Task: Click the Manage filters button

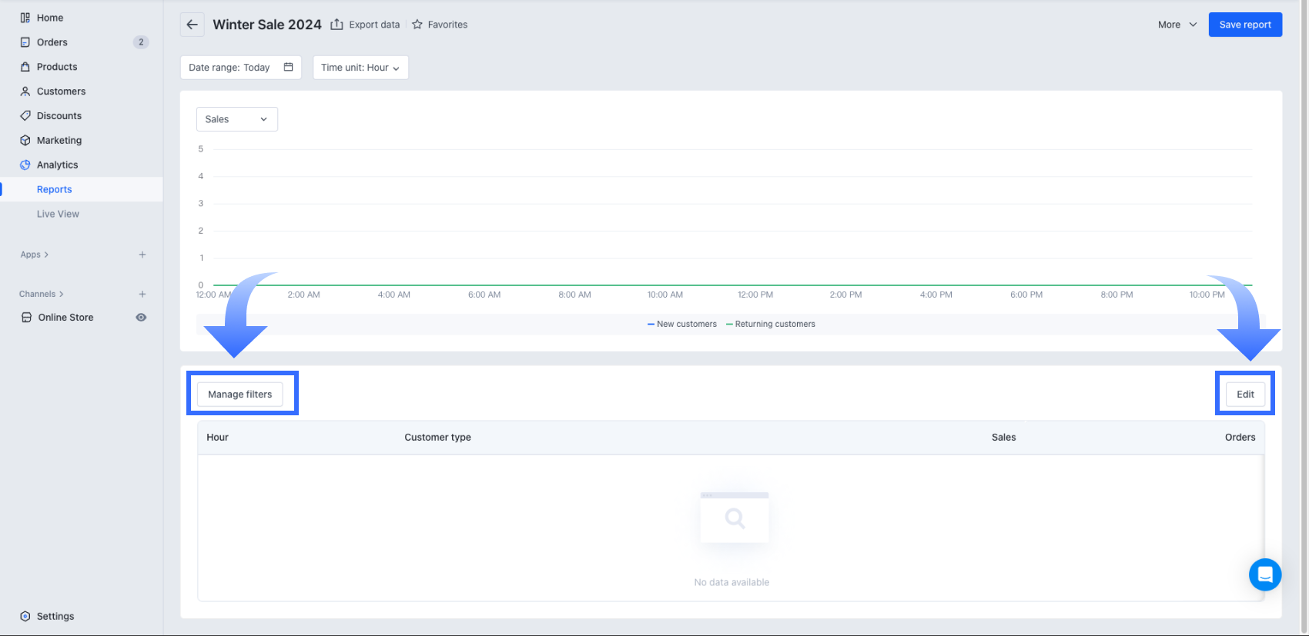Action: click(240, 395)
